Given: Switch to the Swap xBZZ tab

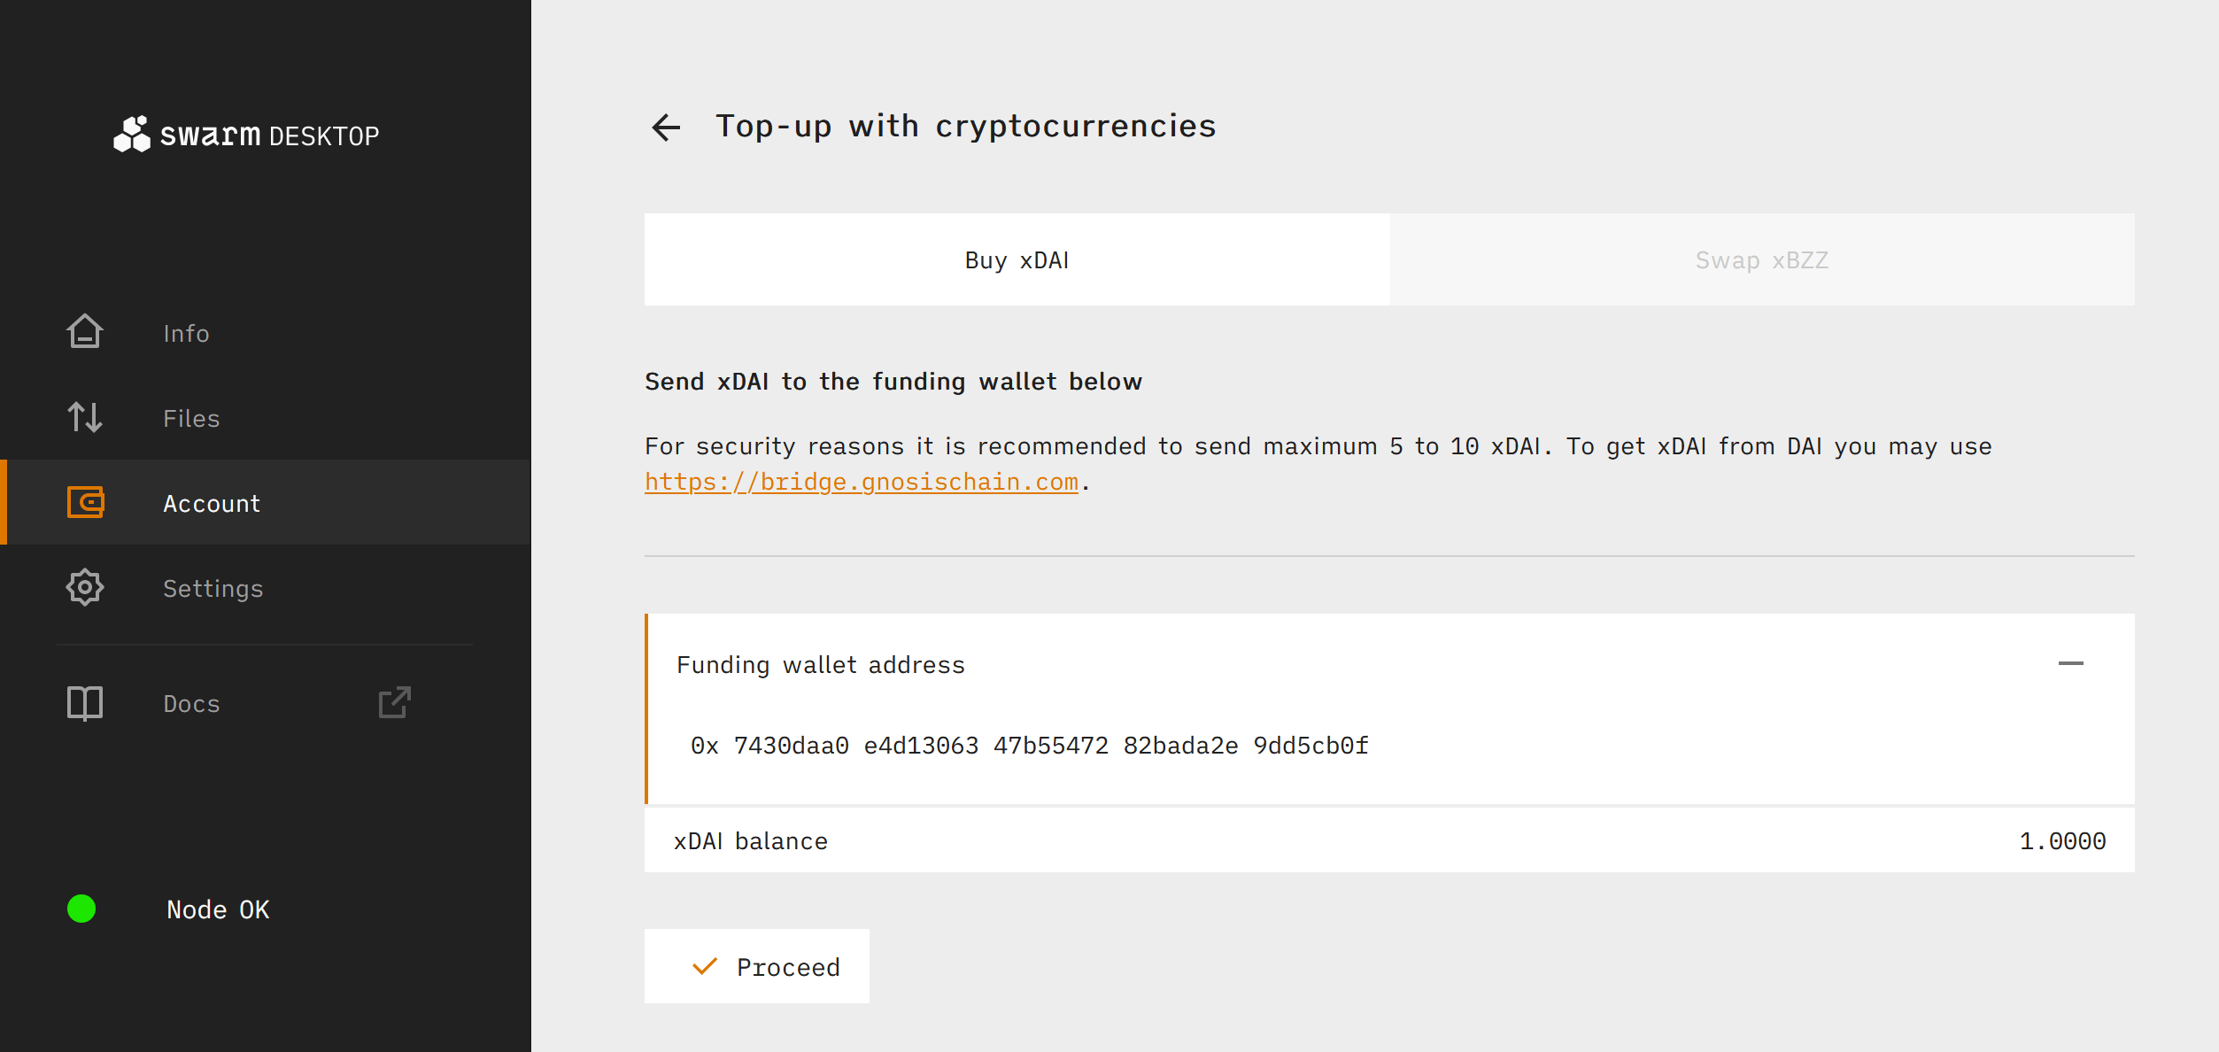Looking at the screenshot, I should click(1761, 260).
